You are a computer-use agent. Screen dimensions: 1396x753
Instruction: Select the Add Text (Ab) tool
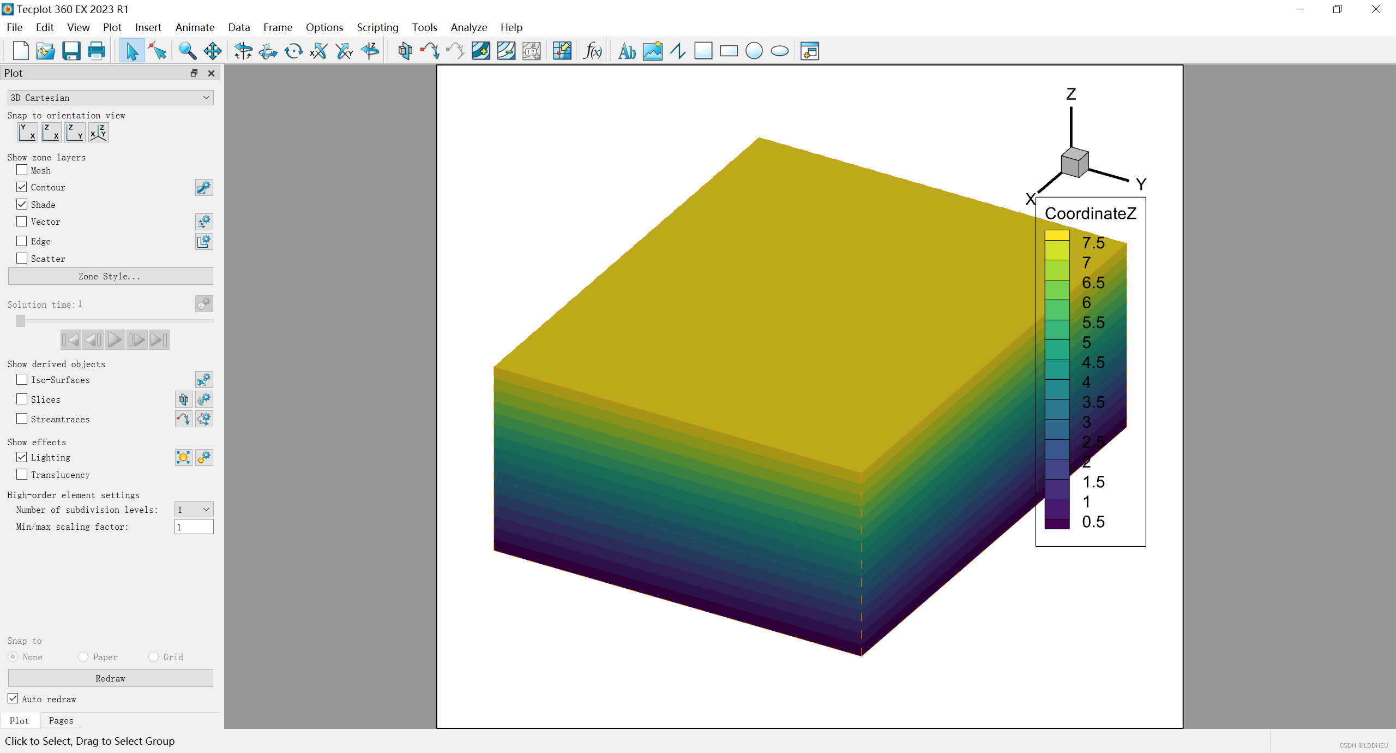point(627,51)
